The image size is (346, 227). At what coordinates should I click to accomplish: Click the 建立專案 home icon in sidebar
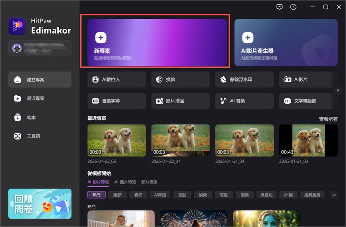(18, 79)
